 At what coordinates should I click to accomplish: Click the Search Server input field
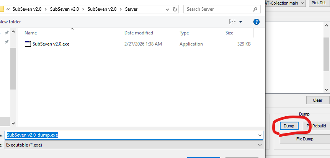pos(216,9)
